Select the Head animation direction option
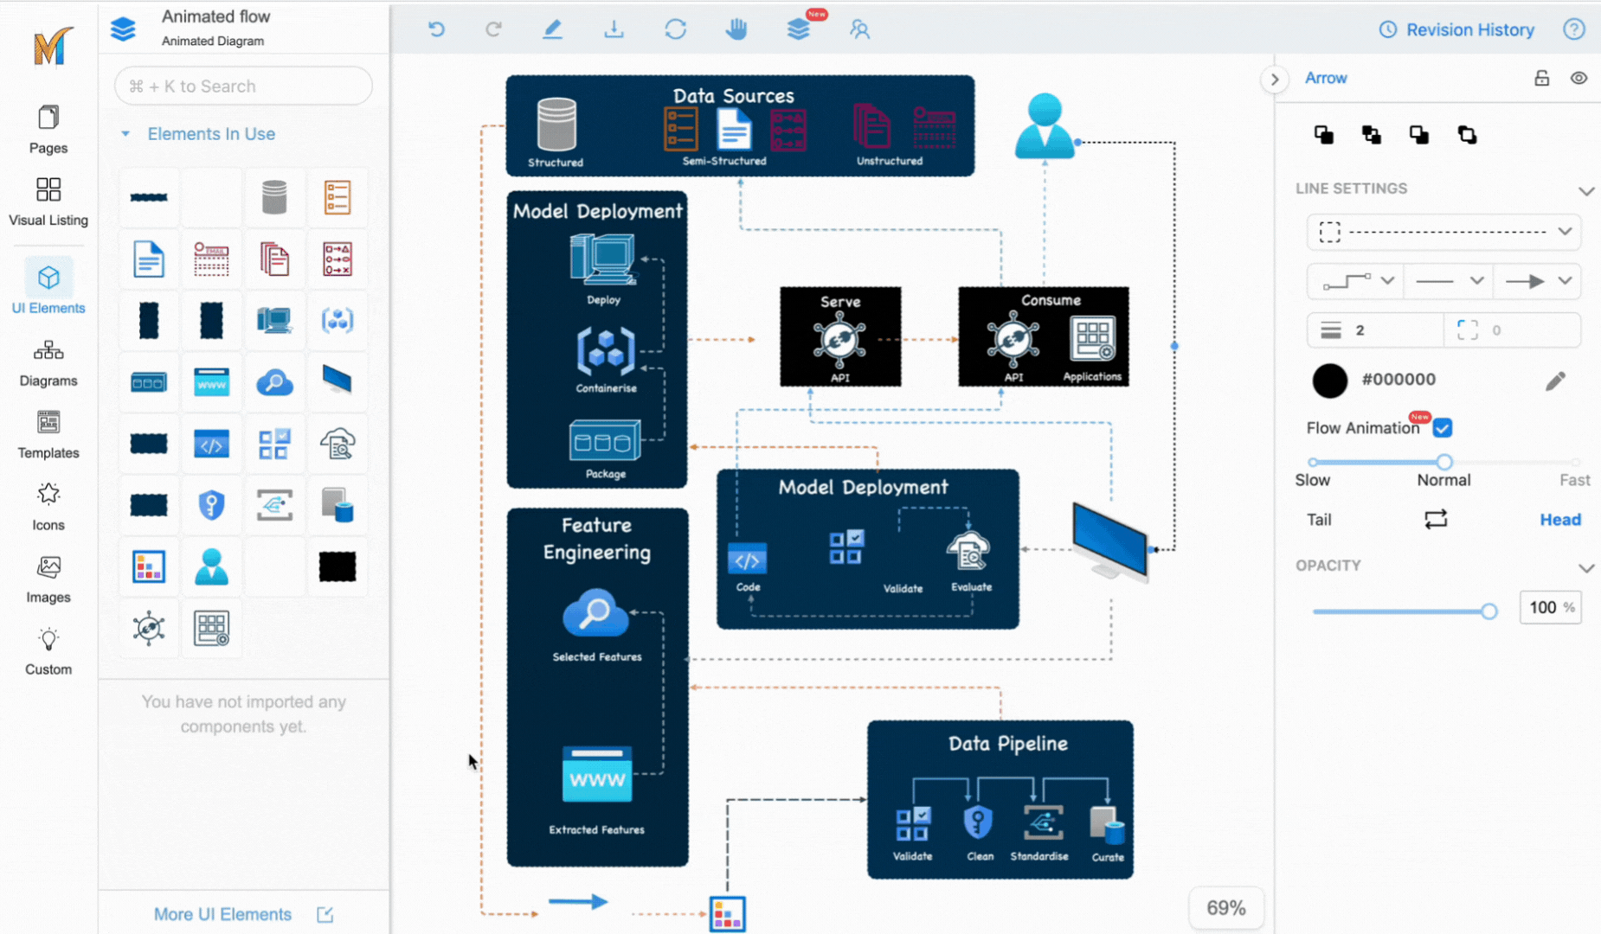 pyautogui.click(x=1559, y=520)
